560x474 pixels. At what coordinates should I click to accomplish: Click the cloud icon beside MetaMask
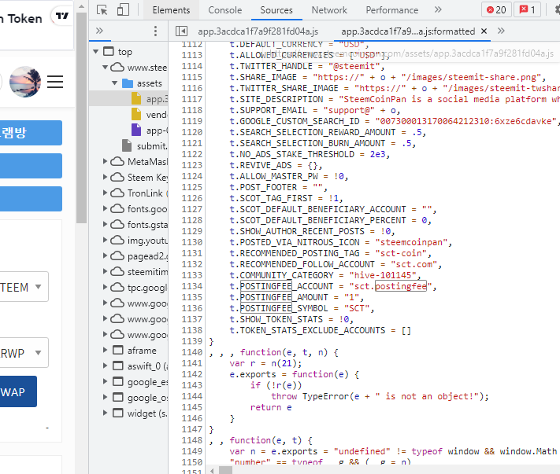click(x=117, y=161)
